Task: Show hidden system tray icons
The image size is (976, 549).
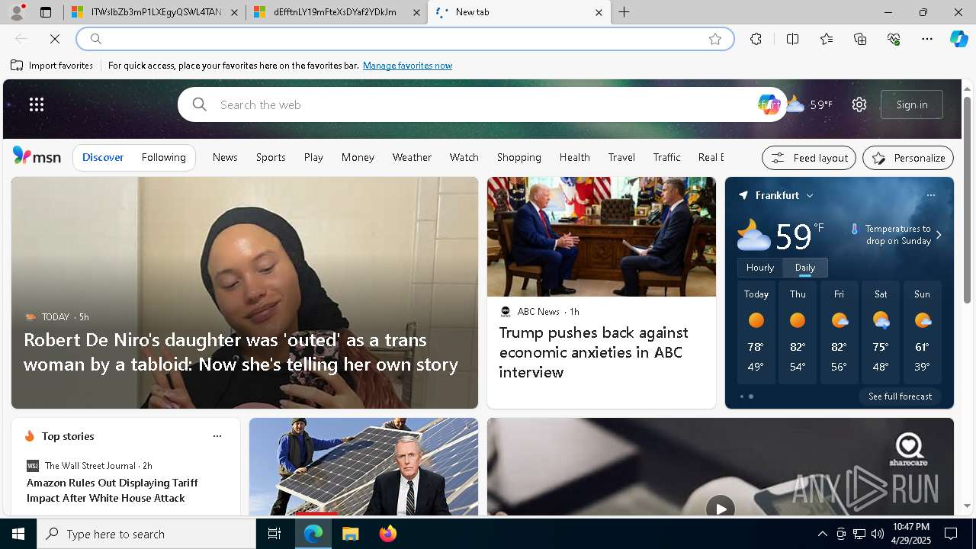Action: [822, 534]
